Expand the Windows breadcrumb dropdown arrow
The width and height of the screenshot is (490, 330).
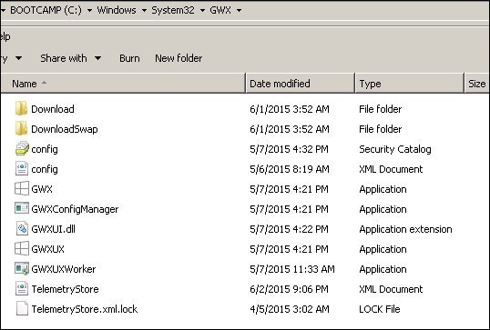tap(144, 11)
